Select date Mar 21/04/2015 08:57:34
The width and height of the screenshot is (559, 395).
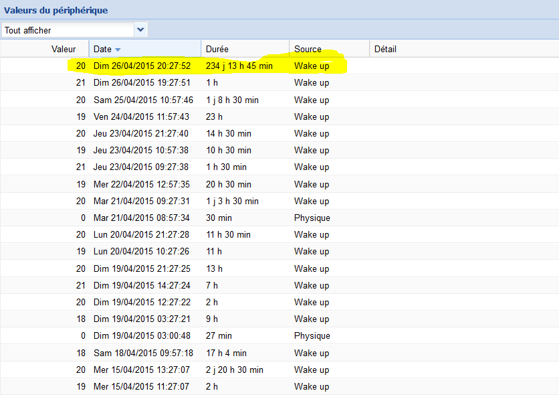(x=142, y=218)
